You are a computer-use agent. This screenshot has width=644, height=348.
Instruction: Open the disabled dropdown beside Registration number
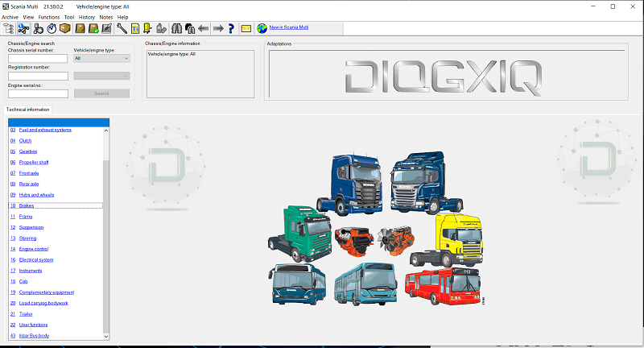102,76
